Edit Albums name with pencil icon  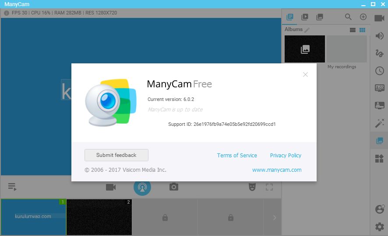coord(307,30)
